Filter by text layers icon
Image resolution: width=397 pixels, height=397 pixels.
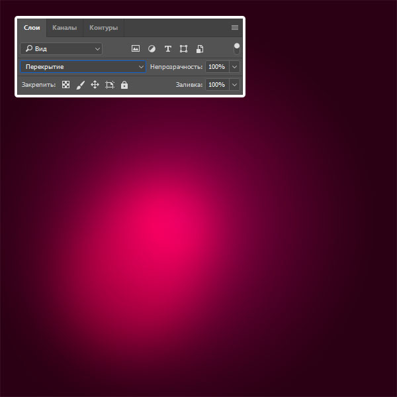pyautogui.click(x=167, y=48)
